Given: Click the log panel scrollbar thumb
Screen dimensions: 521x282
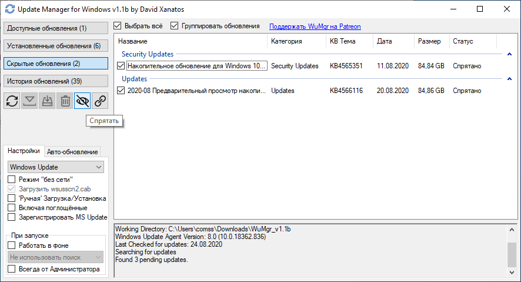Looking at the screenshot, I should tap(512, 254).
